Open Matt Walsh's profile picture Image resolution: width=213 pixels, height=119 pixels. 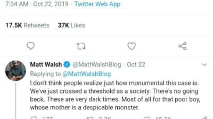[x=16, y=71]
